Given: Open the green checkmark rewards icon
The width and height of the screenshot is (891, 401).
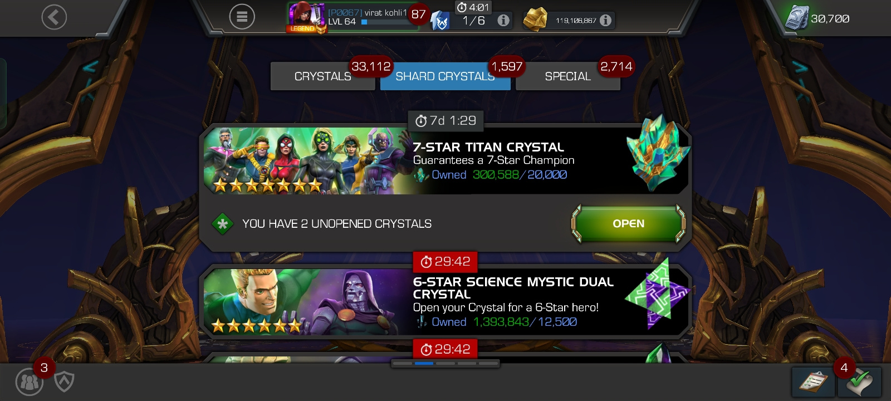Looking at the screenshot, I should (x=859, y=382).
